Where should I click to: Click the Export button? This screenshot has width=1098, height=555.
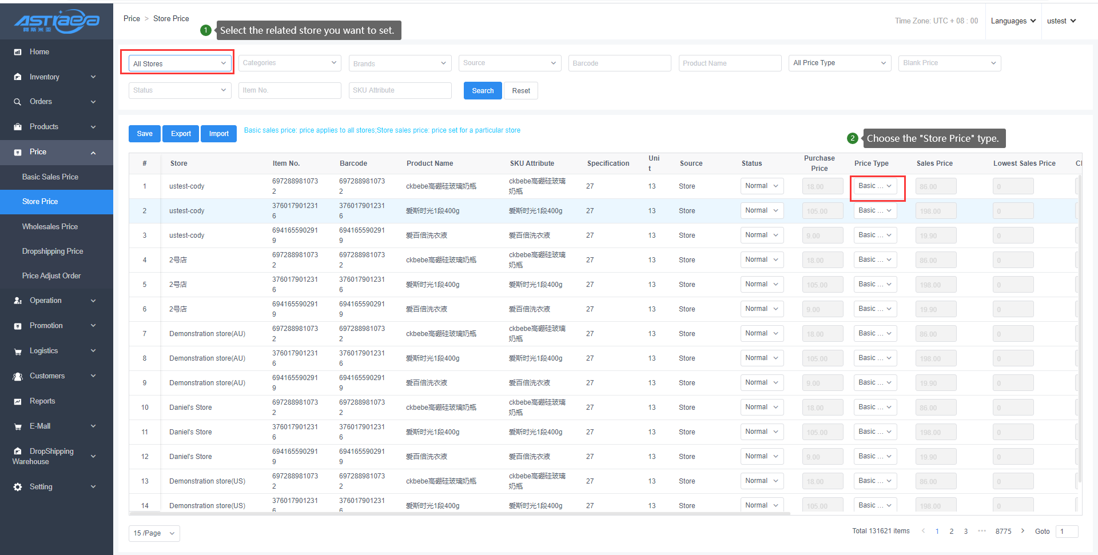(x=181, y=134)
